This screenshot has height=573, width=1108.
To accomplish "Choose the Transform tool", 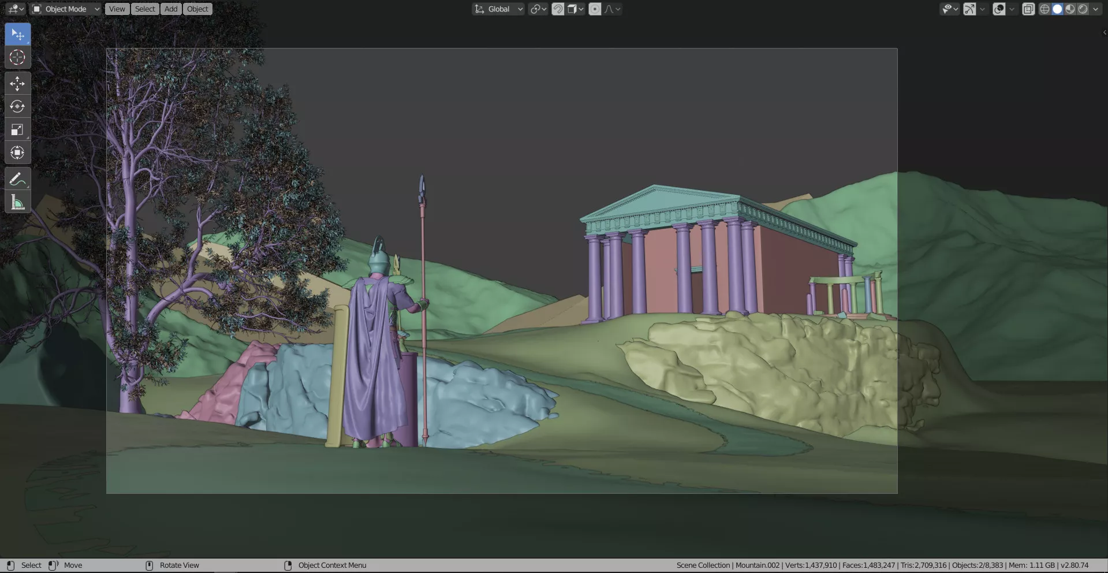I will point(17,152).
